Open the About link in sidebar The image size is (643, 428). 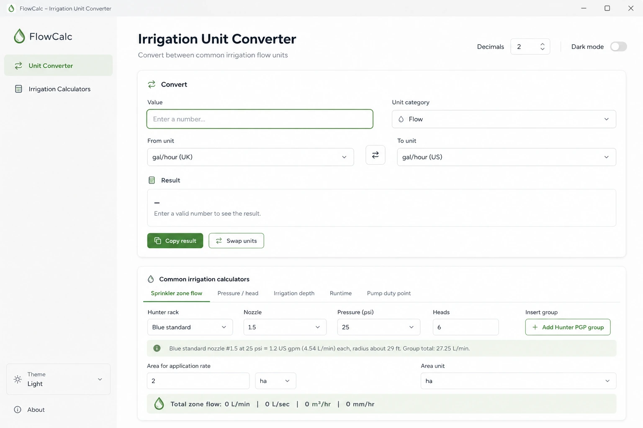coord(29,410)
